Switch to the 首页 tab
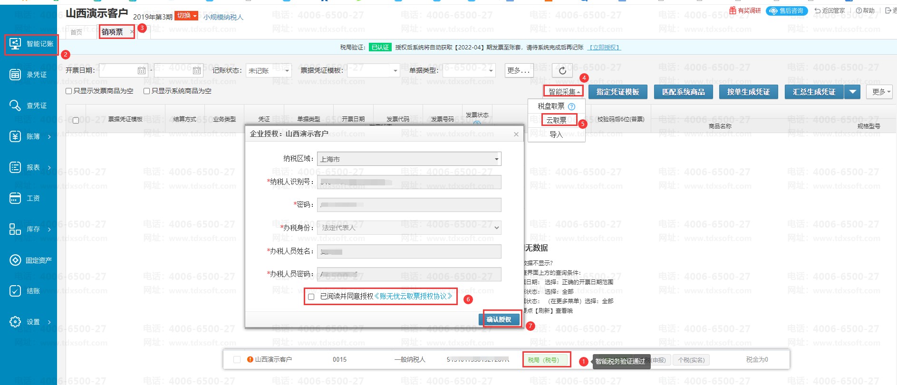The width and height of the screenshot is (897, 385). click(77, 32)
